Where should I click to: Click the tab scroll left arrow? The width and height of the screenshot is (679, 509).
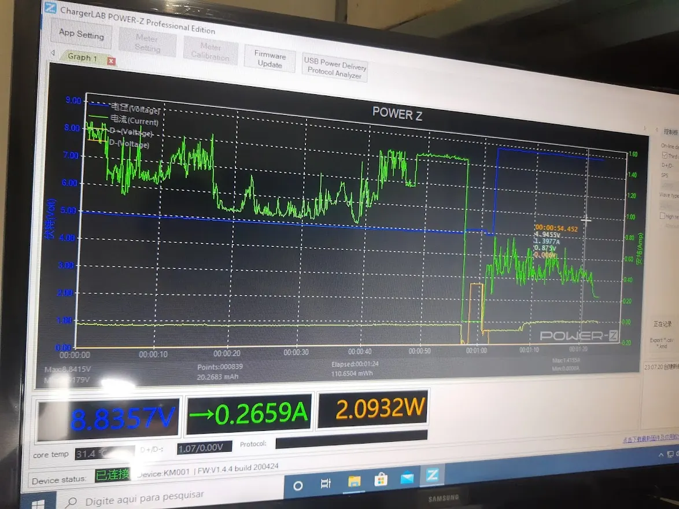53,53
